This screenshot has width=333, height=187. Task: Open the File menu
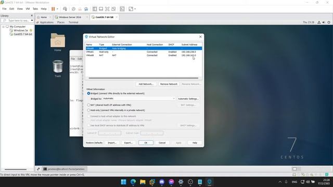click(x=5, y=9)
